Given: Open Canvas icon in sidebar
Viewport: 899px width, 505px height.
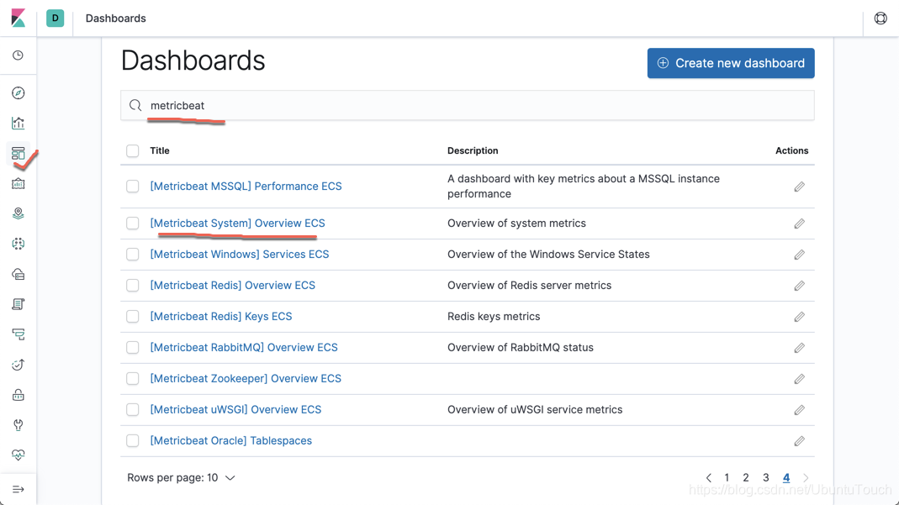Looking at the screenshot, I should pyautogui.click(x=19, y=183).
